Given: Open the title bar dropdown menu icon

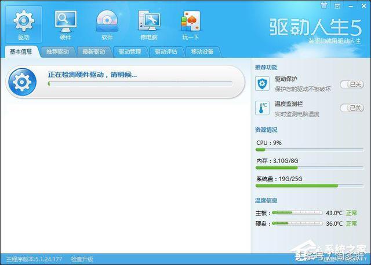Looking at the screenshot, I should (337, 6).
